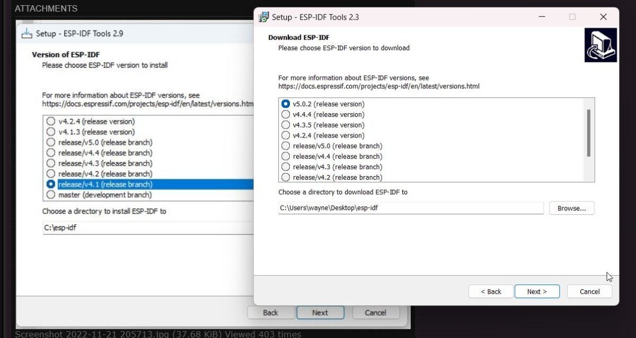Choose release/v4.4 branch in Tools 2.9 window

click(51, 153)
